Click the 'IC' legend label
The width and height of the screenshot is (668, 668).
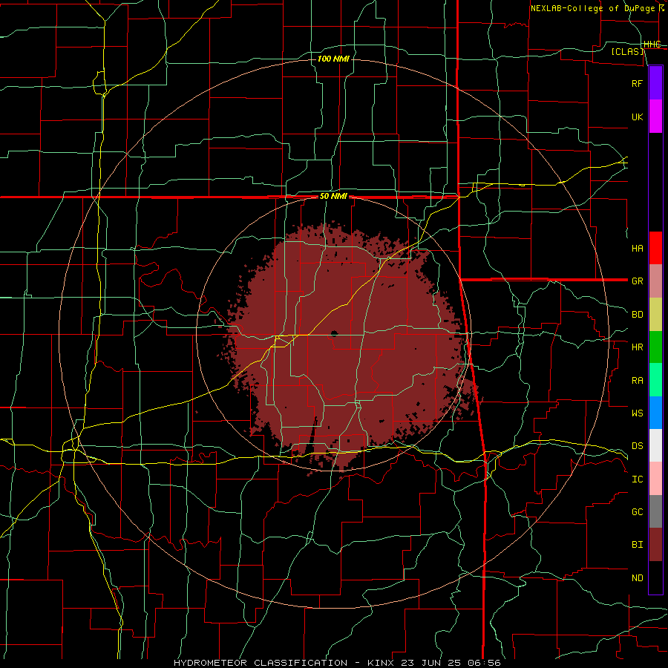tap(637, 479)
